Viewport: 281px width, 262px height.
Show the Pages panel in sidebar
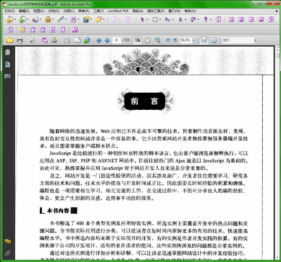8,52
